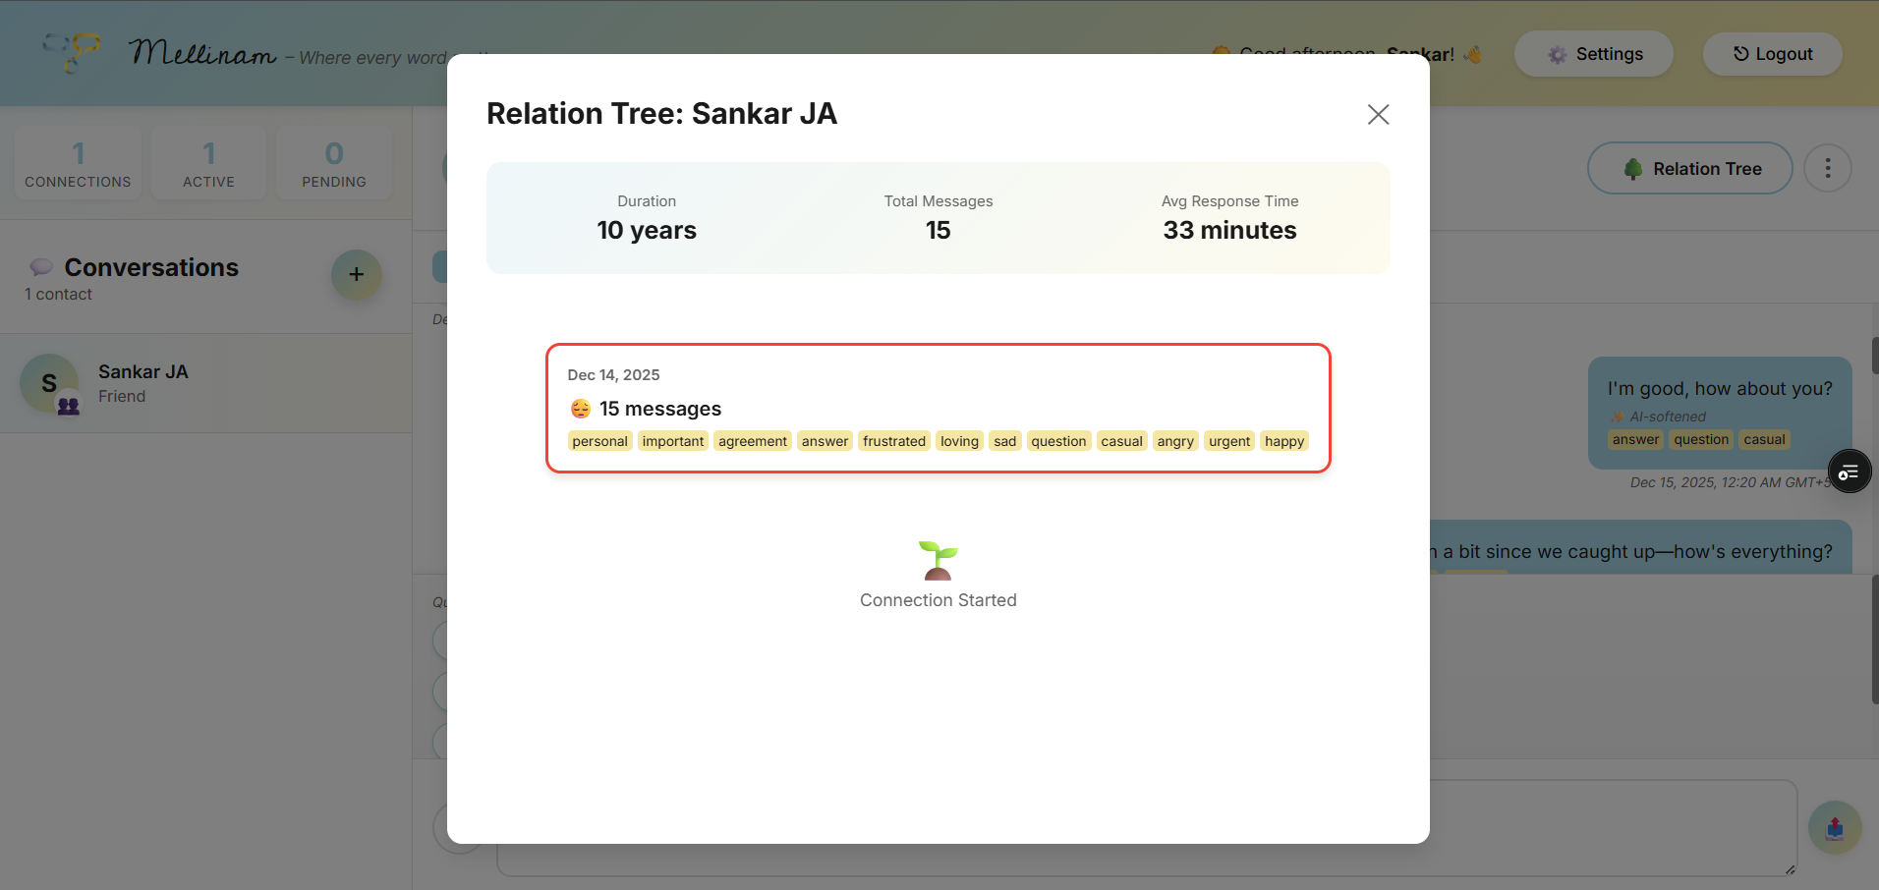Click the '1 contact' label
Image resolution: width=1879 pixels, height=890 pixels.
click(x=58, y=295)
